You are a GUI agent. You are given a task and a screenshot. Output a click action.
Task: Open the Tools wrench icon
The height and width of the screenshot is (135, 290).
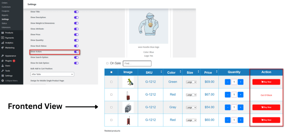[x=3, y=71]
